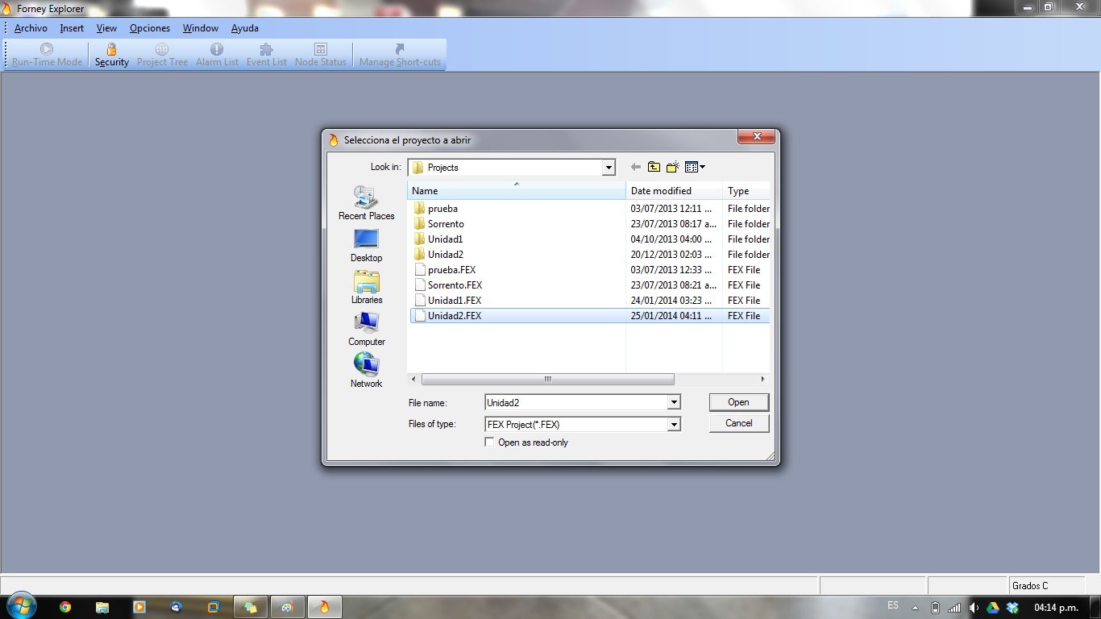Select the Unidad1.FEX file

455,301
